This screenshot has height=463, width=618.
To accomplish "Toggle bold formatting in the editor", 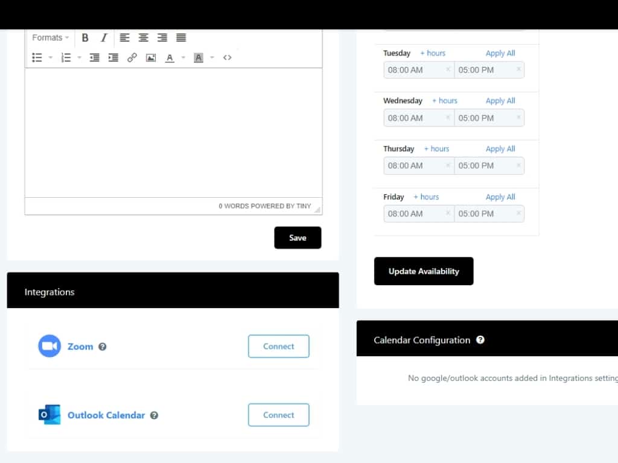I will click(x=85, y=37).
